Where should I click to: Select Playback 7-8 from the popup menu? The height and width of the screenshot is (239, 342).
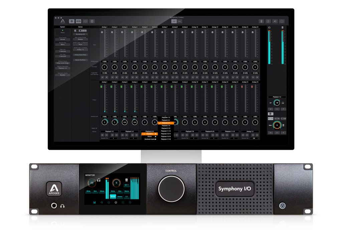point(166,126)
